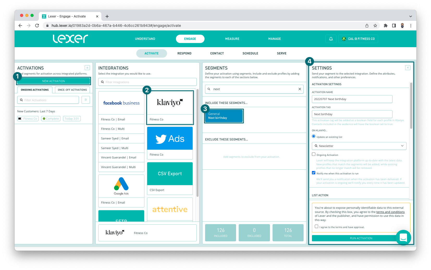Screen dimensions: 431x270
Task: Show Once-off Activations tab
Action: click(x=72, y=90)
